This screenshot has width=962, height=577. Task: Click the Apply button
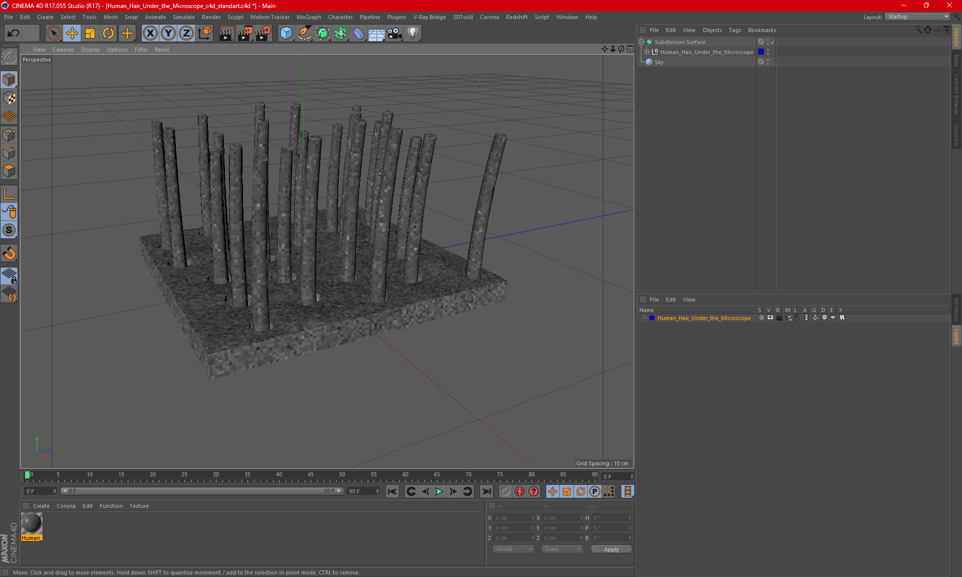click(611, 549)
